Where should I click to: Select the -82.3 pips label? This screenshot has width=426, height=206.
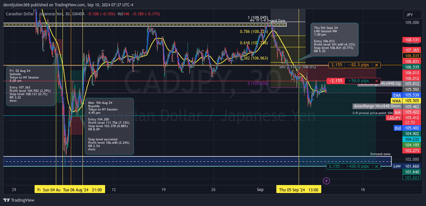359,65
